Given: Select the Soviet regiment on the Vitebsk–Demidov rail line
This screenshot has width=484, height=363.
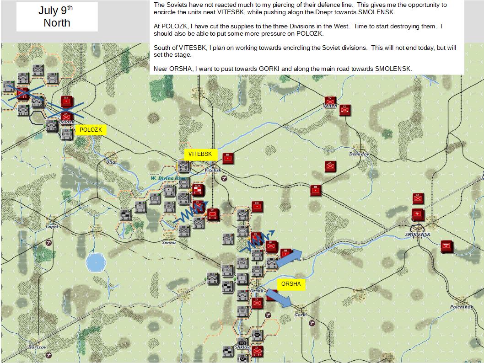Looking at the screenshot, I should [316, 190].
